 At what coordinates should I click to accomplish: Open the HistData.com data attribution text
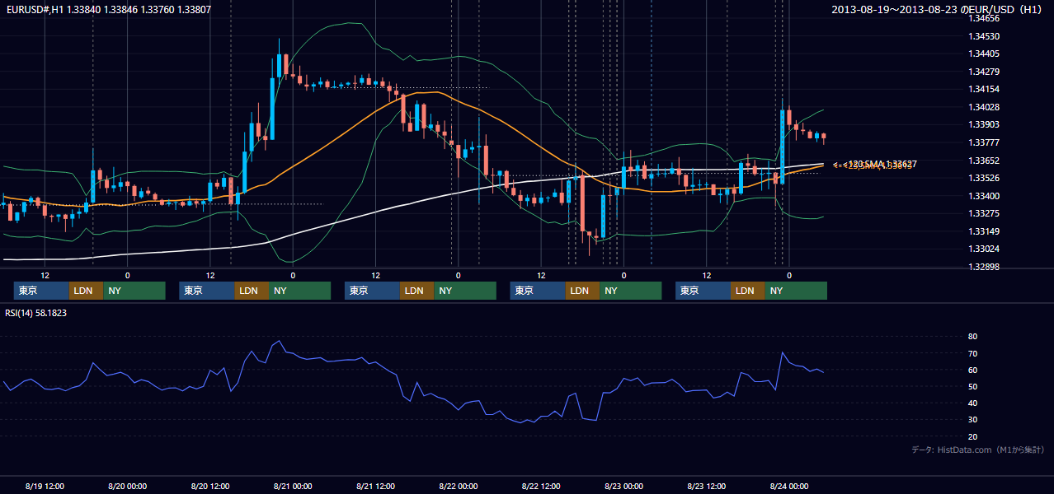(978, 450)
